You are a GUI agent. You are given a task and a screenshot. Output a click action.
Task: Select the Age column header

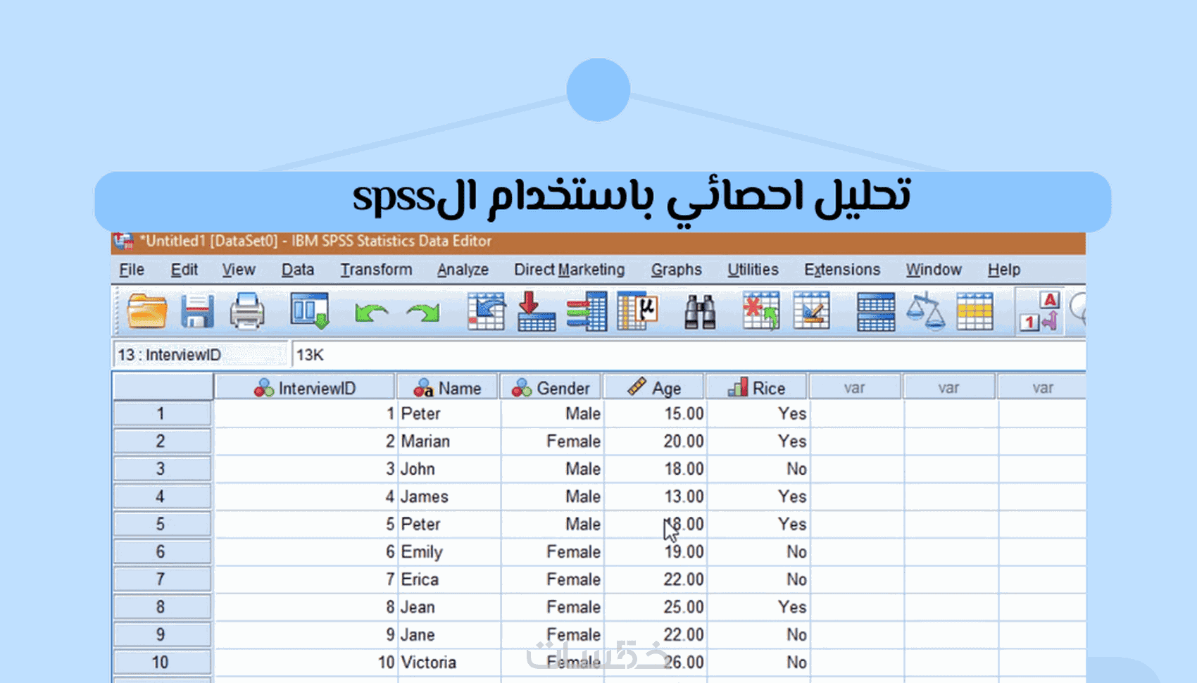point(654,388)
